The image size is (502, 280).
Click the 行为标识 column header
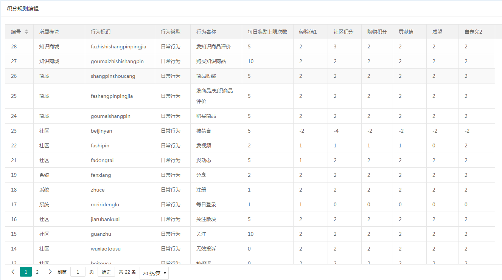coord(101,32)
